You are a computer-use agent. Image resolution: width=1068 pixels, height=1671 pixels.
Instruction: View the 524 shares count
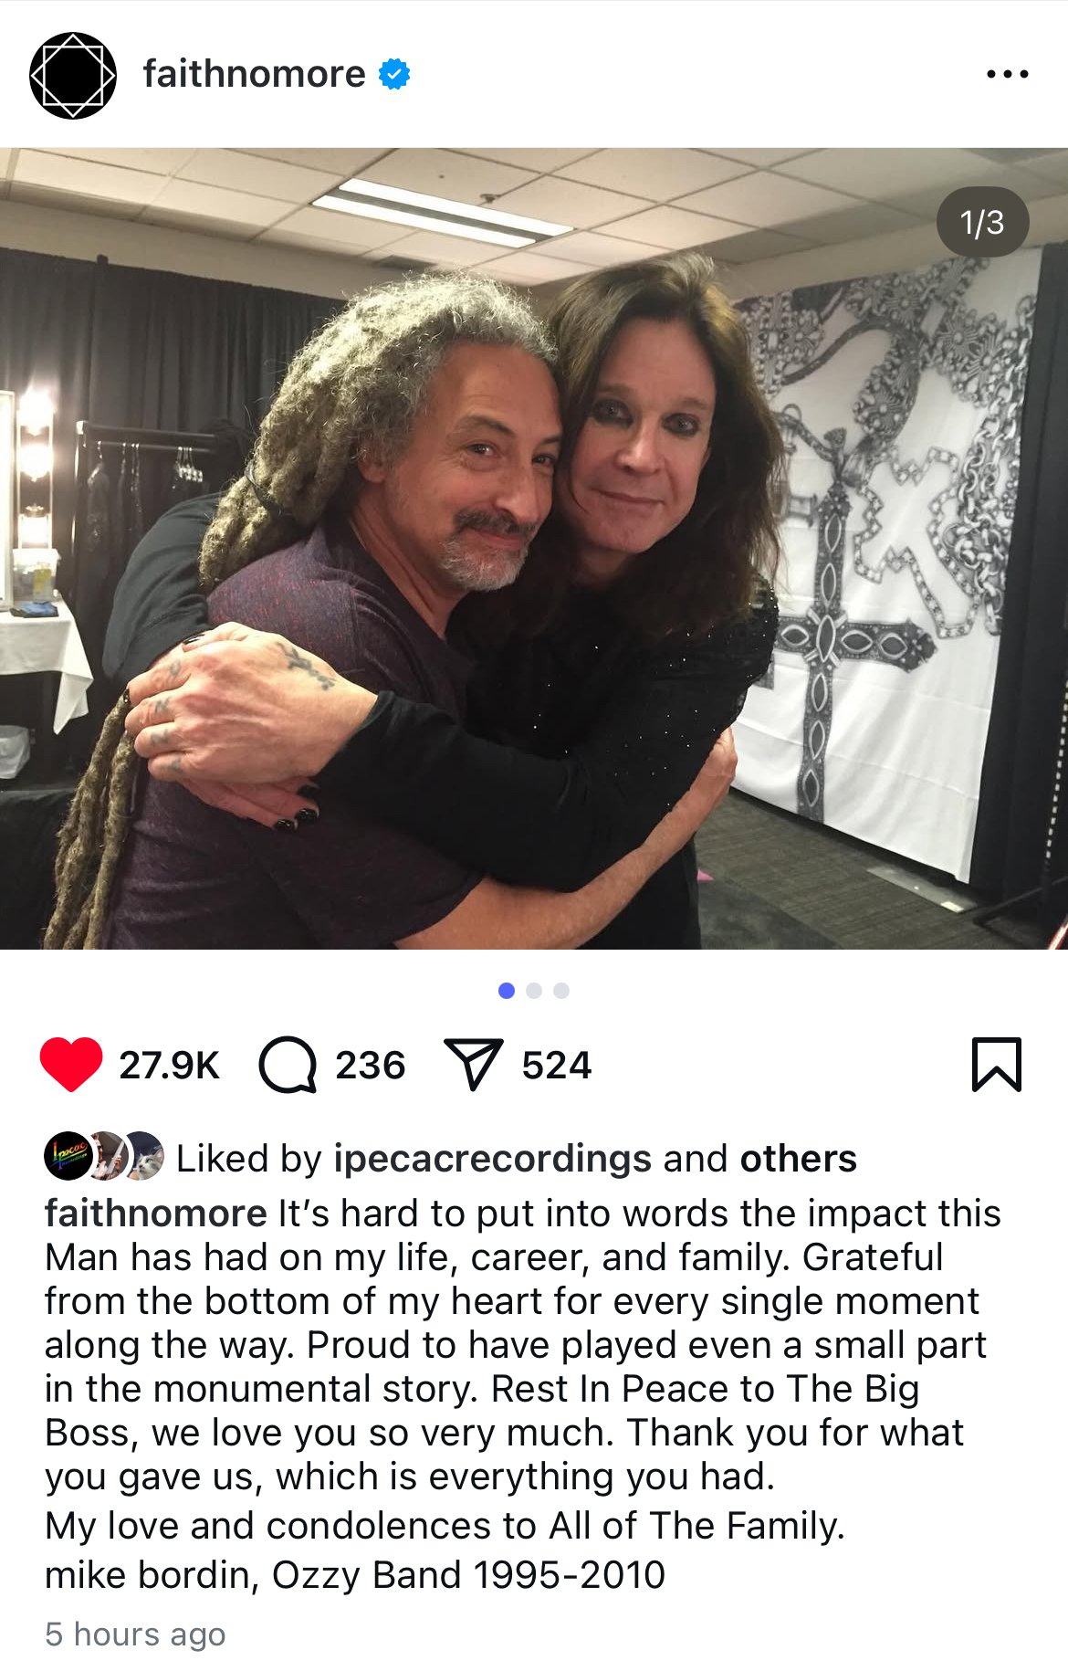pos(557,1066)
